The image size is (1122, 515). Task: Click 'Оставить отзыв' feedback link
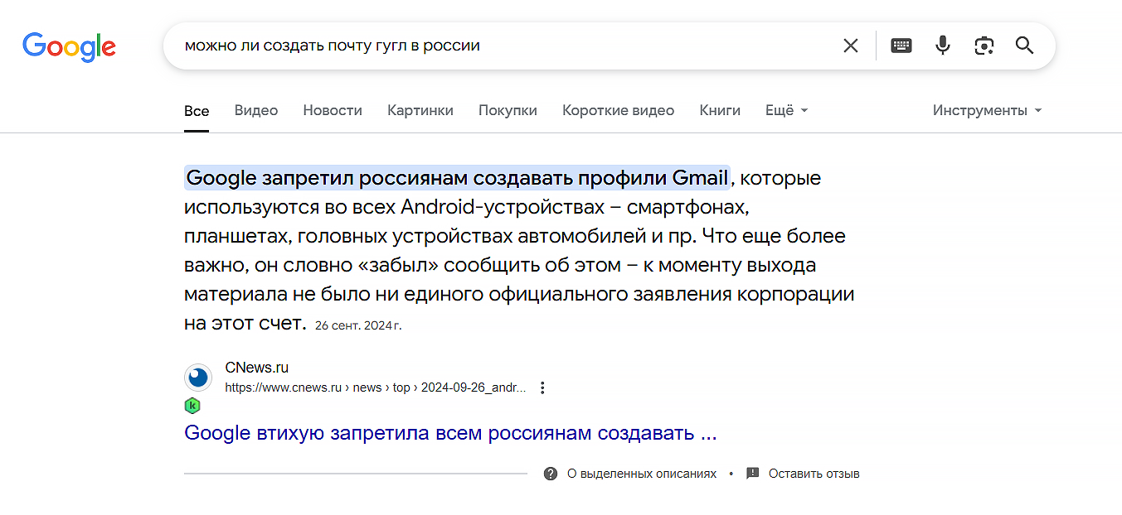pos(814,474)
